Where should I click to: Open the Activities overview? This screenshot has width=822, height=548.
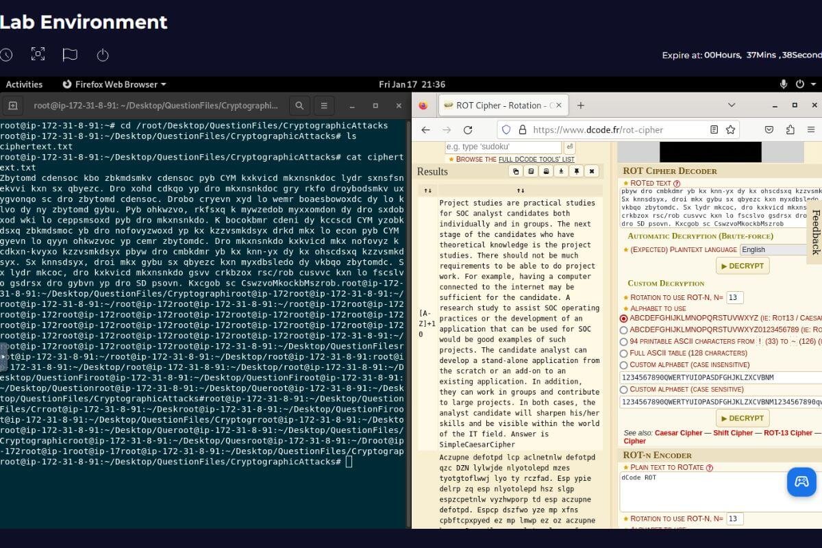click(x=24, y=84)
